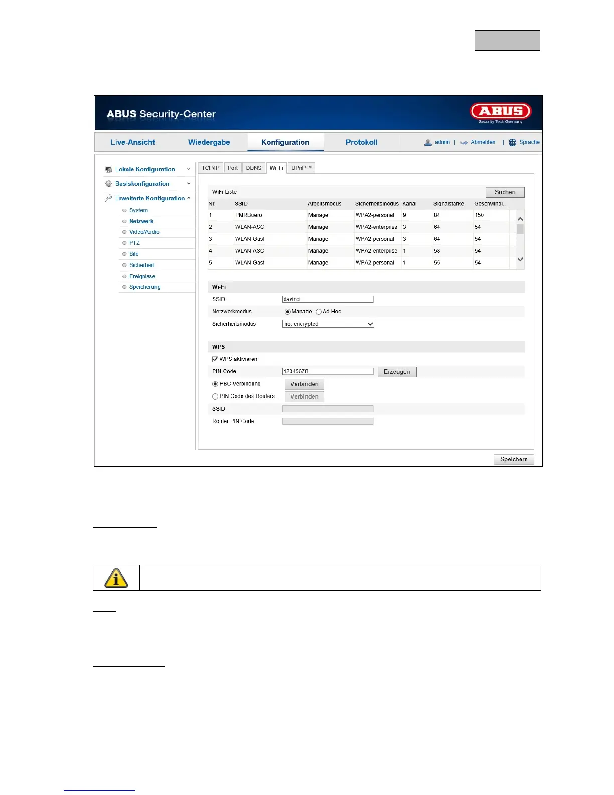This screenshot has width=614, height=795.
Task: Click Verbinden next to PIN Code des Routers
Action: coord(304,396)
